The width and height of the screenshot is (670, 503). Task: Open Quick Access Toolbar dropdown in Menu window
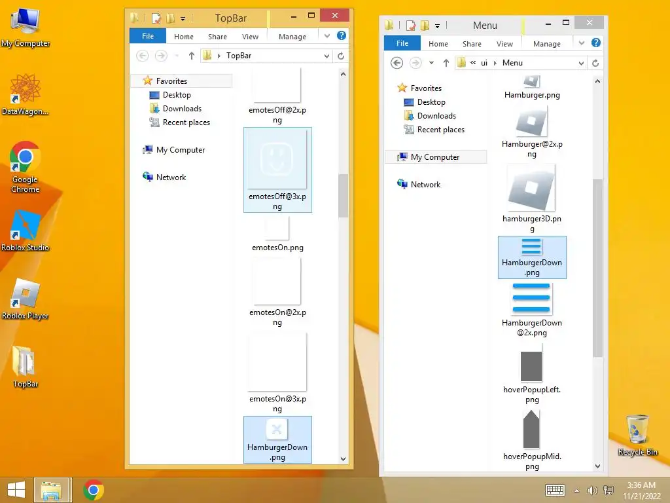tap(437, 26)
